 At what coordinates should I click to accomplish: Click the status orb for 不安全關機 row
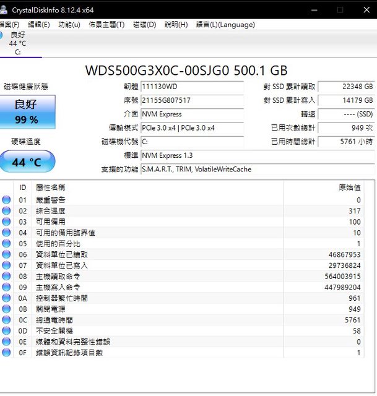point(6,330)
